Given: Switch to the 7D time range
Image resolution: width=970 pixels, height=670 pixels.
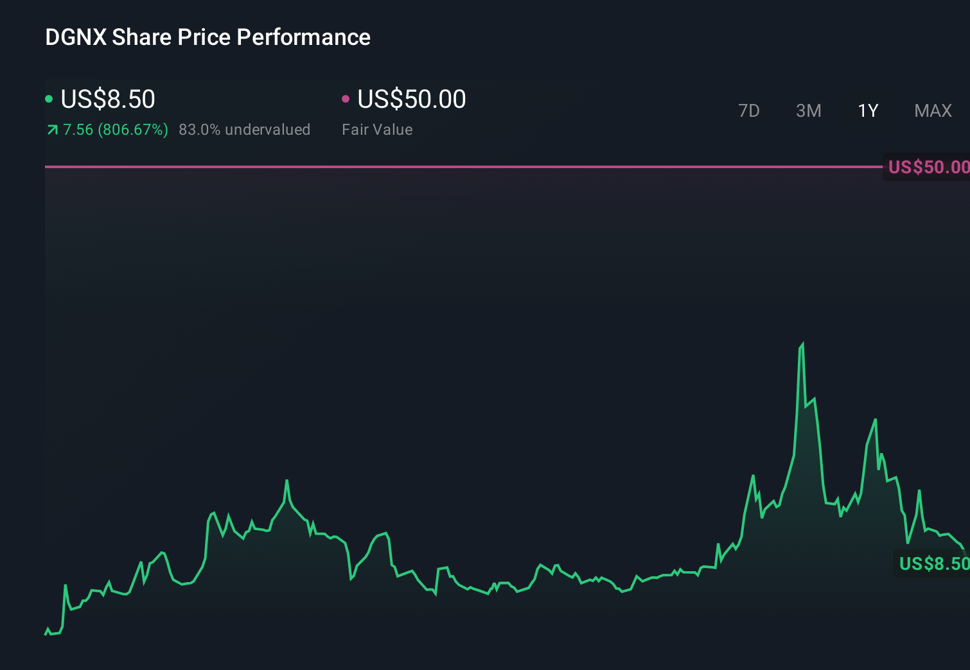Looking at the screenshot, I should pos(749,110).
